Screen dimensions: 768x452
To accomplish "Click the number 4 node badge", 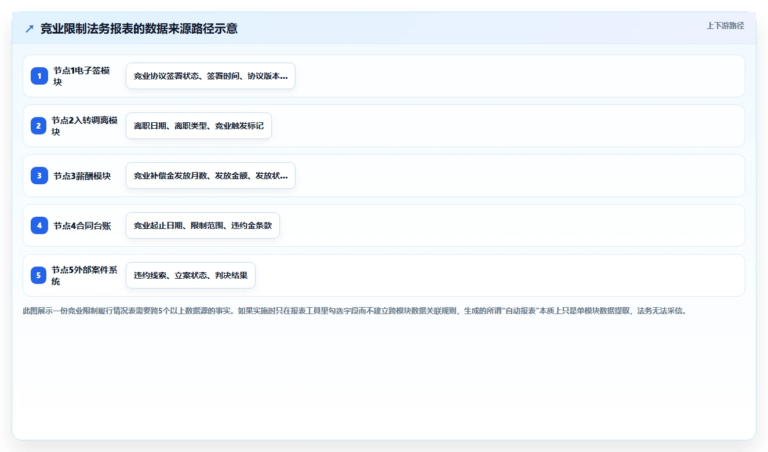I will point(39,225).
